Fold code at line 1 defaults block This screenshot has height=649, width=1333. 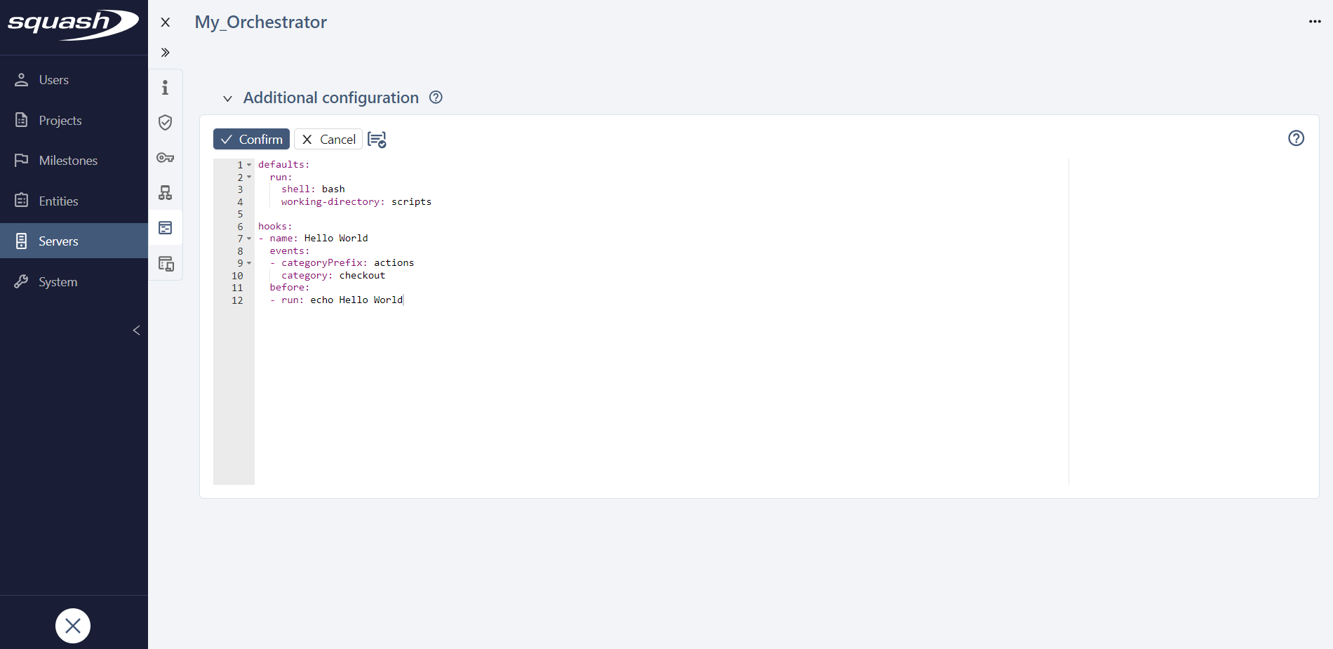pyautogui.click(x=249, y=164)
